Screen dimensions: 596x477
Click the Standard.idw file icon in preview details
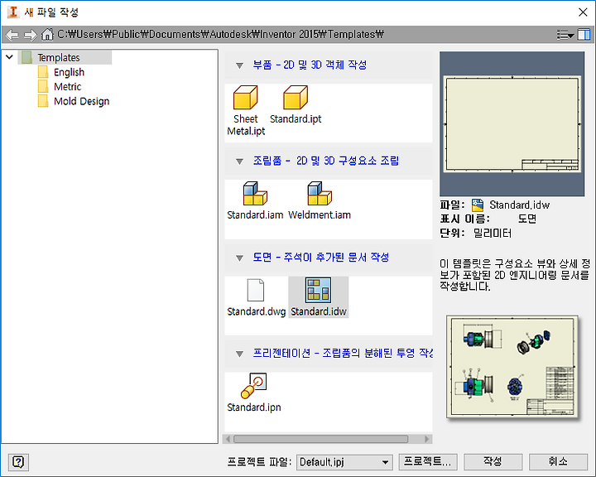478,205
